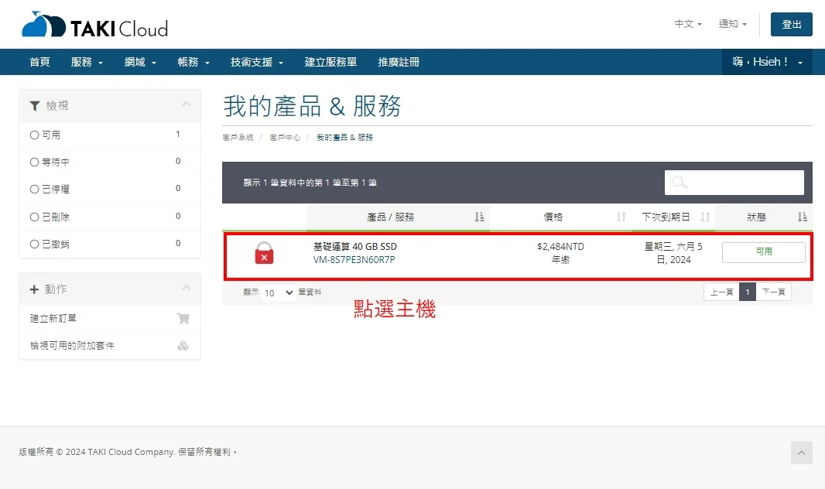Select the 已停權 filter radio button
Image resolution: width=825 pixels, height=489 pixels.
point(34,190)
